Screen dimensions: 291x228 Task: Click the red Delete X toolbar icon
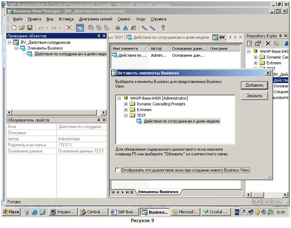(69, 28)
